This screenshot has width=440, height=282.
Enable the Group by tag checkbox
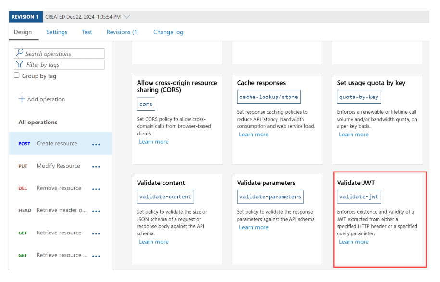pos(17,75)
